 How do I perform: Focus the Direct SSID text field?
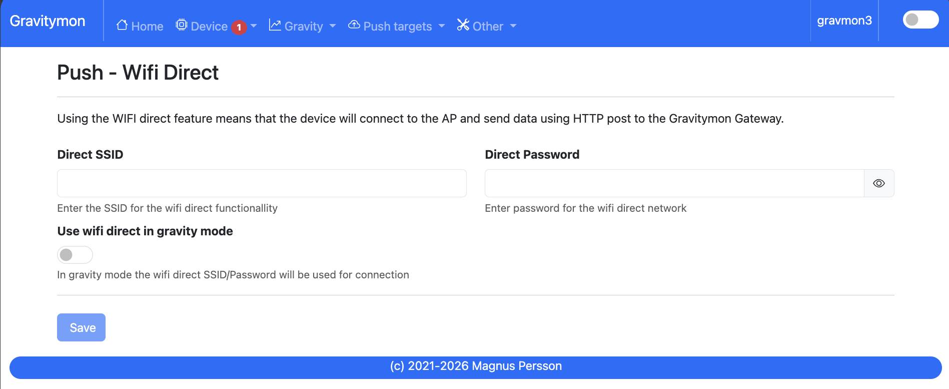coord(262,183)
